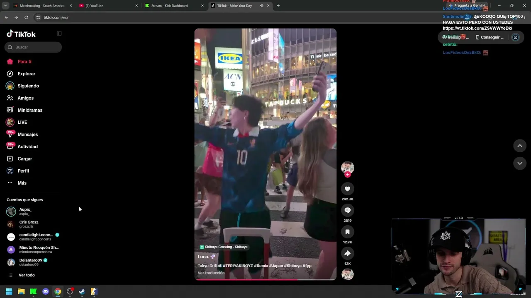The height and width of the screenshot is (298, 531).
Task: Switch to Stream - Kick Dashboard tab
Action: (174, 6)
